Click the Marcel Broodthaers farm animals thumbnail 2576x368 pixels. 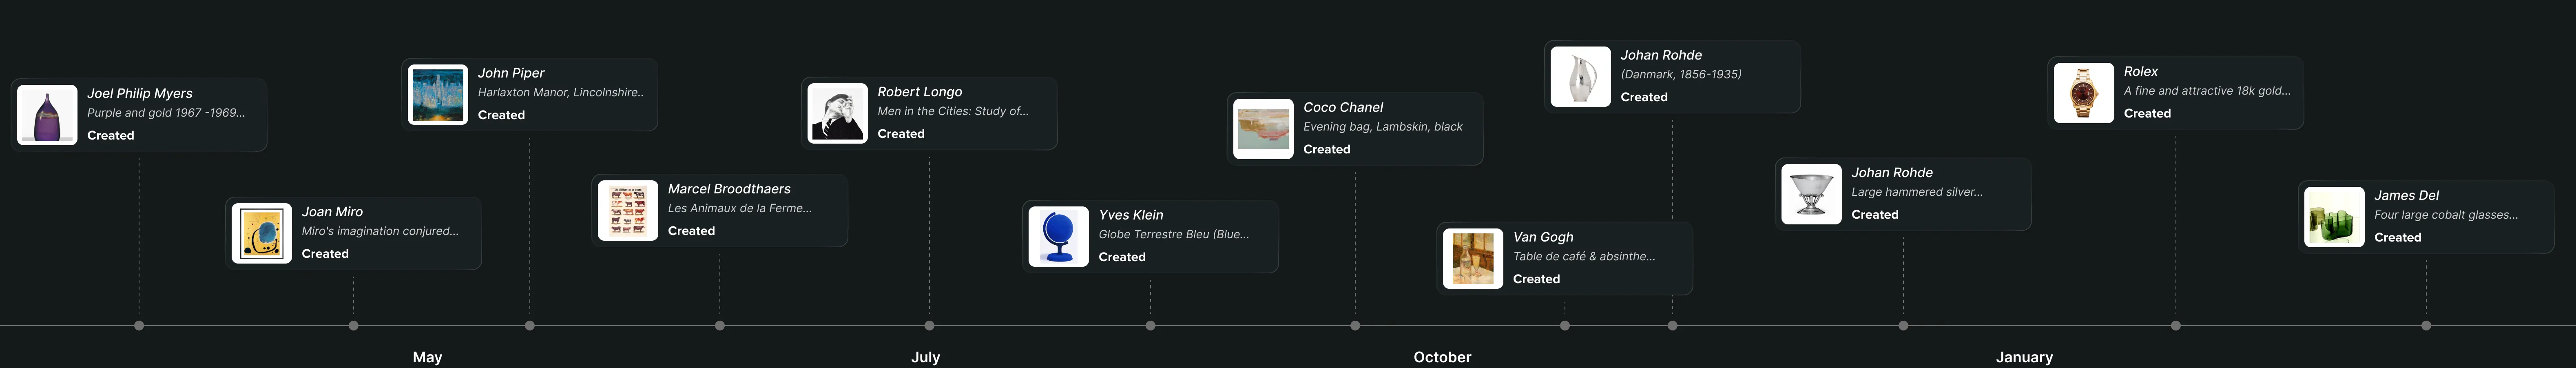click(x=628, y=211)
